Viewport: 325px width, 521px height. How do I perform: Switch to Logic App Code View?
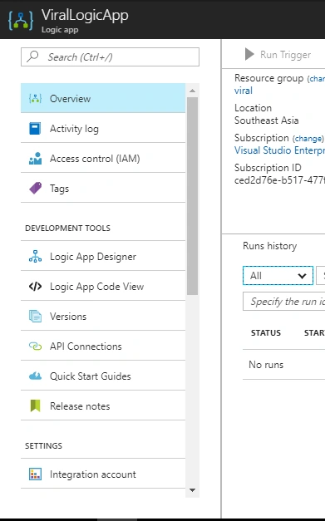103,286
